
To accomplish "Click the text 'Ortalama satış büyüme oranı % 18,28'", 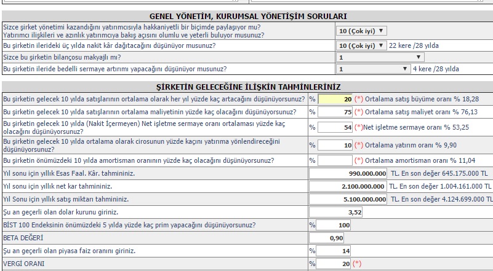I will (x=422, y=99).
